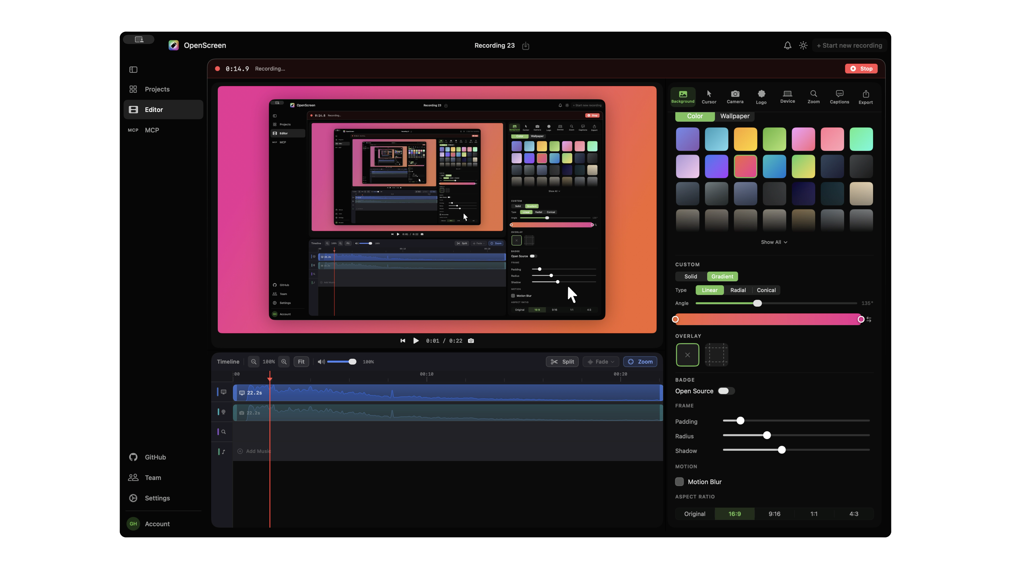The image size is (1011, 569).
Task: Click Start new recording
Action: (849, 46)
